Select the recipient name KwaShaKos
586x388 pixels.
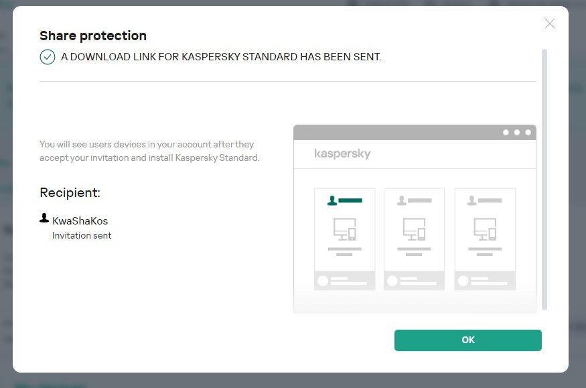click(x=80, y=220)
